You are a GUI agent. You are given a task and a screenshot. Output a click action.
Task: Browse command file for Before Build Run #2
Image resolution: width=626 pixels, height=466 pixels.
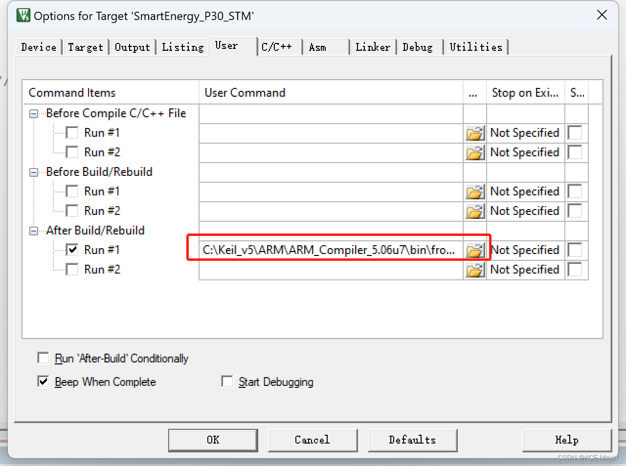coord(474,211)
